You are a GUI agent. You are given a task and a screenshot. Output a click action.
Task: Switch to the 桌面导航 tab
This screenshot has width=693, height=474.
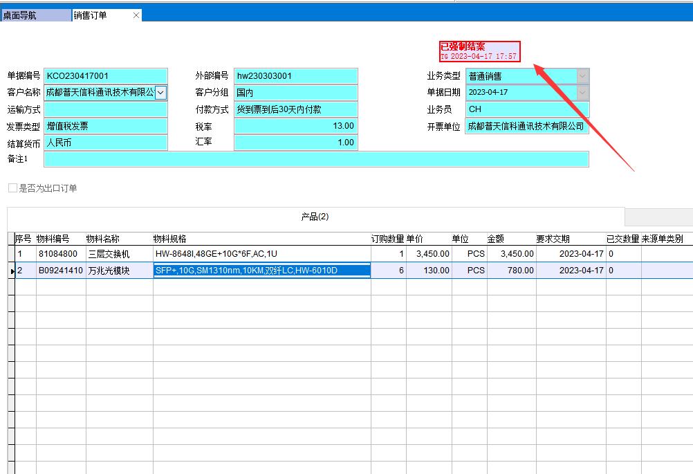35,14
